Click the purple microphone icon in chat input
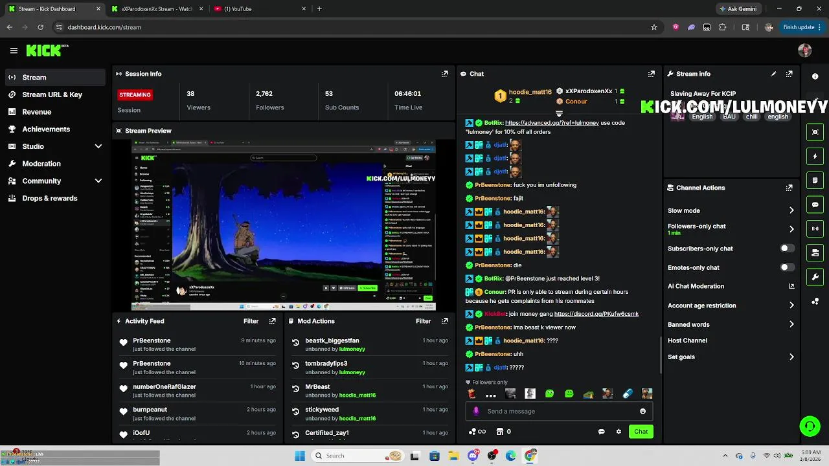This screenshot has height=466, width=829. (476, 411)
